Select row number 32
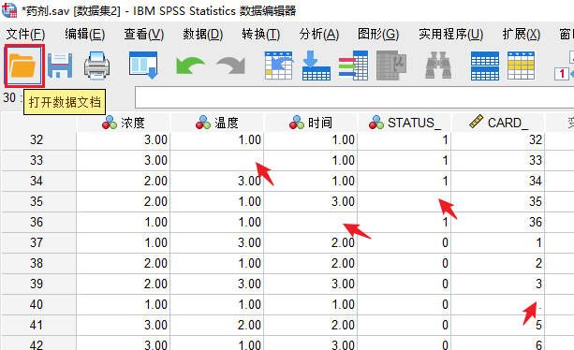The image size is (574, 350). pos(37,139)
